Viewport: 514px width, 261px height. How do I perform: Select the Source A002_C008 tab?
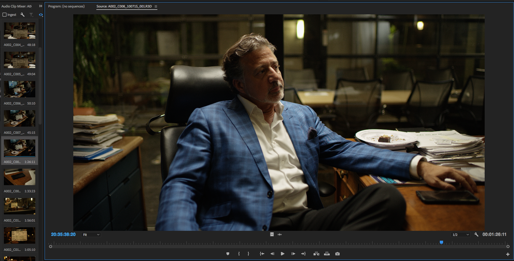pos(124,6)
